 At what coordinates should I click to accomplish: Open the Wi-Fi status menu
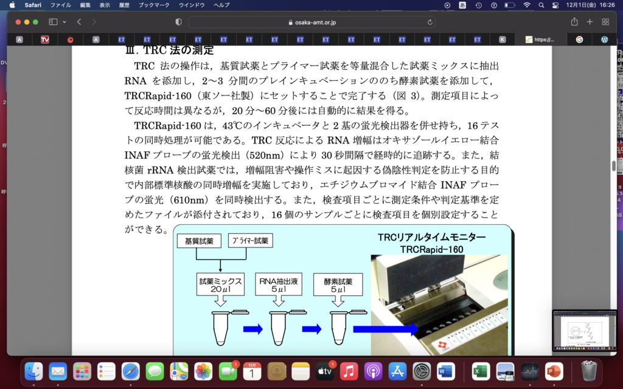(526, 5)
